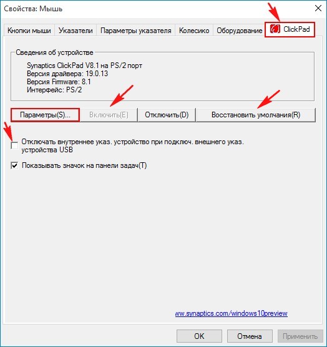Disable the touchpad with Отключить(D)
Image resolution: width=327 pixels, height=347 pixels.
[167, 115]
